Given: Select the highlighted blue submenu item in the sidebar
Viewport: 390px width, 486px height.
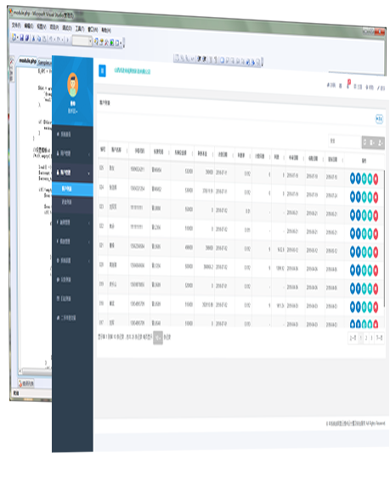Looking at the screenshot, I should pos(72,189).
